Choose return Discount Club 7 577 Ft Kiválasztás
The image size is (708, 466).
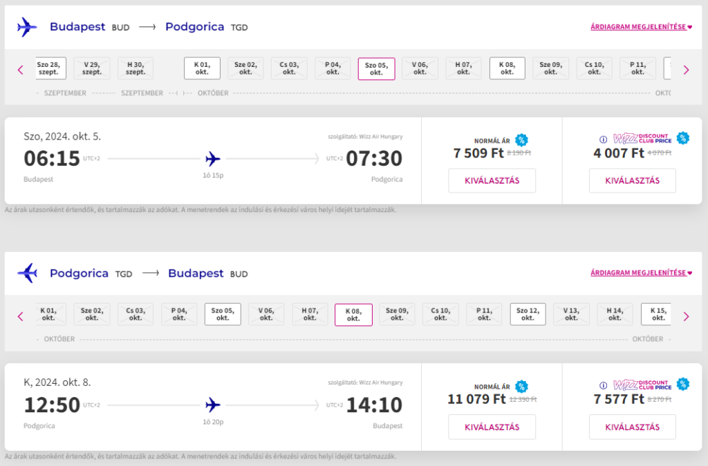click(x=632, y=427)
